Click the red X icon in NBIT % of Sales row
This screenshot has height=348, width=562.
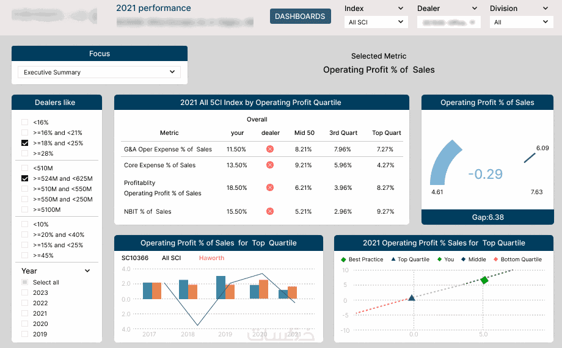coord(270,211)
